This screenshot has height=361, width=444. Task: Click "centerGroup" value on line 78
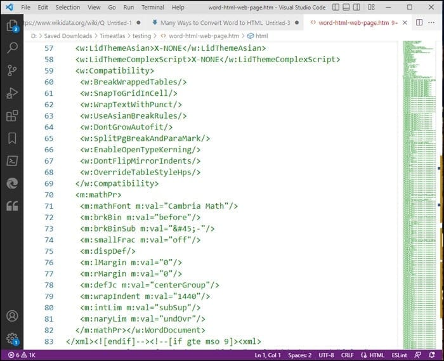(x=180, y=285)
